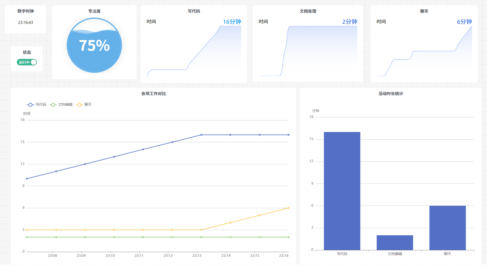487x268 pixels.
Task: Click the 2分钟 value in 文档处理 card
Action: point(349,22)
